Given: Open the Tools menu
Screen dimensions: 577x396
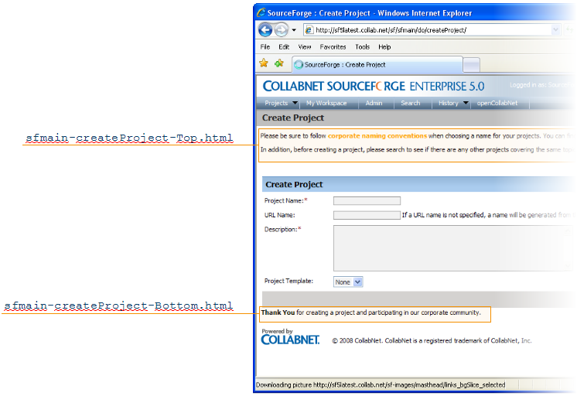Looking at the screenshot, I should pos(362,46).
